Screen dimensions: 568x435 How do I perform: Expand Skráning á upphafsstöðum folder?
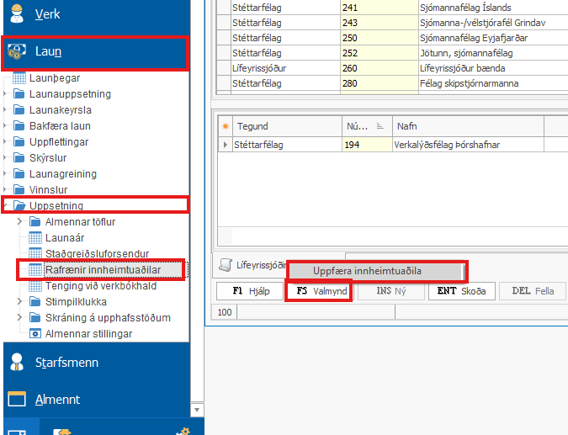click(x=20, y=318)
